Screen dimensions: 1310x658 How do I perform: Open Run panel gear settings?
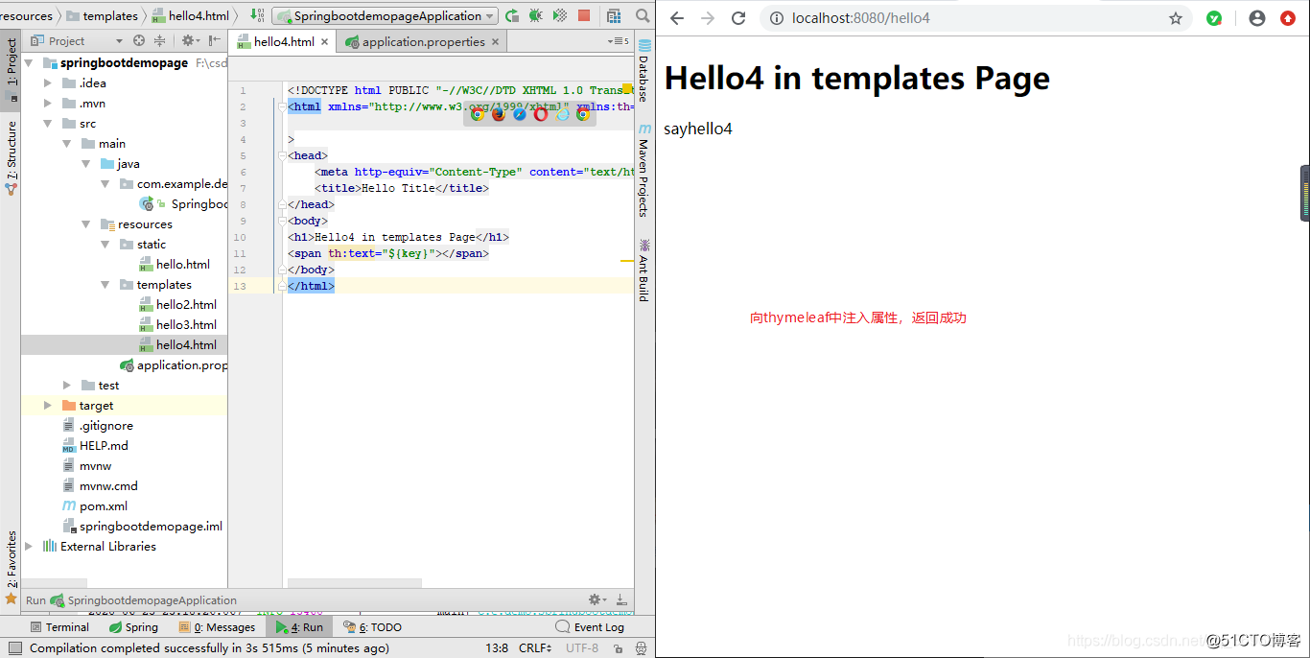tap(597, 599)
